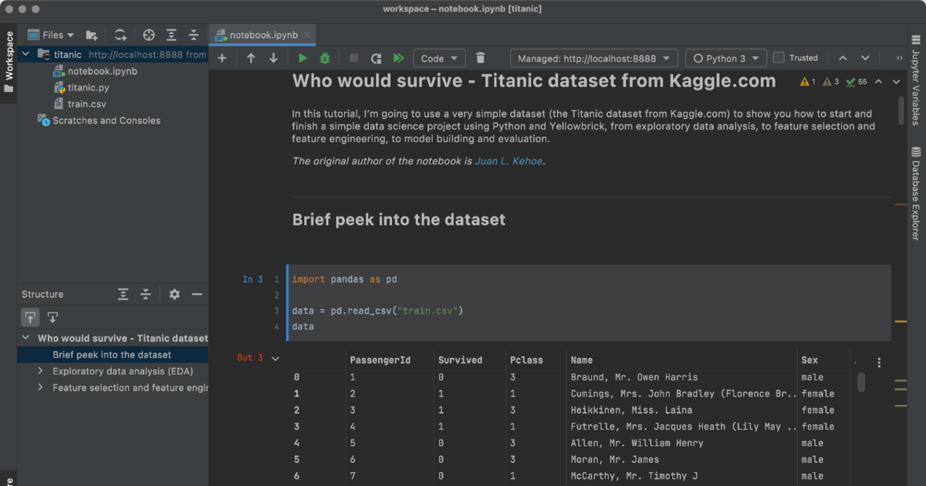This screenshot has width=926, height=486.
Task: Delete the selected cell
Action: [x=480, y=57]
